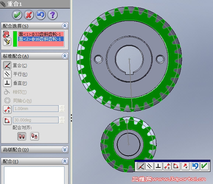Toggle the angle mate icon

point(7,121)
